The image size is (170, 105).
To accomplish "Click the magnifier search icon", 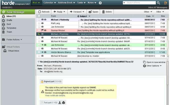I will [158, 3].
